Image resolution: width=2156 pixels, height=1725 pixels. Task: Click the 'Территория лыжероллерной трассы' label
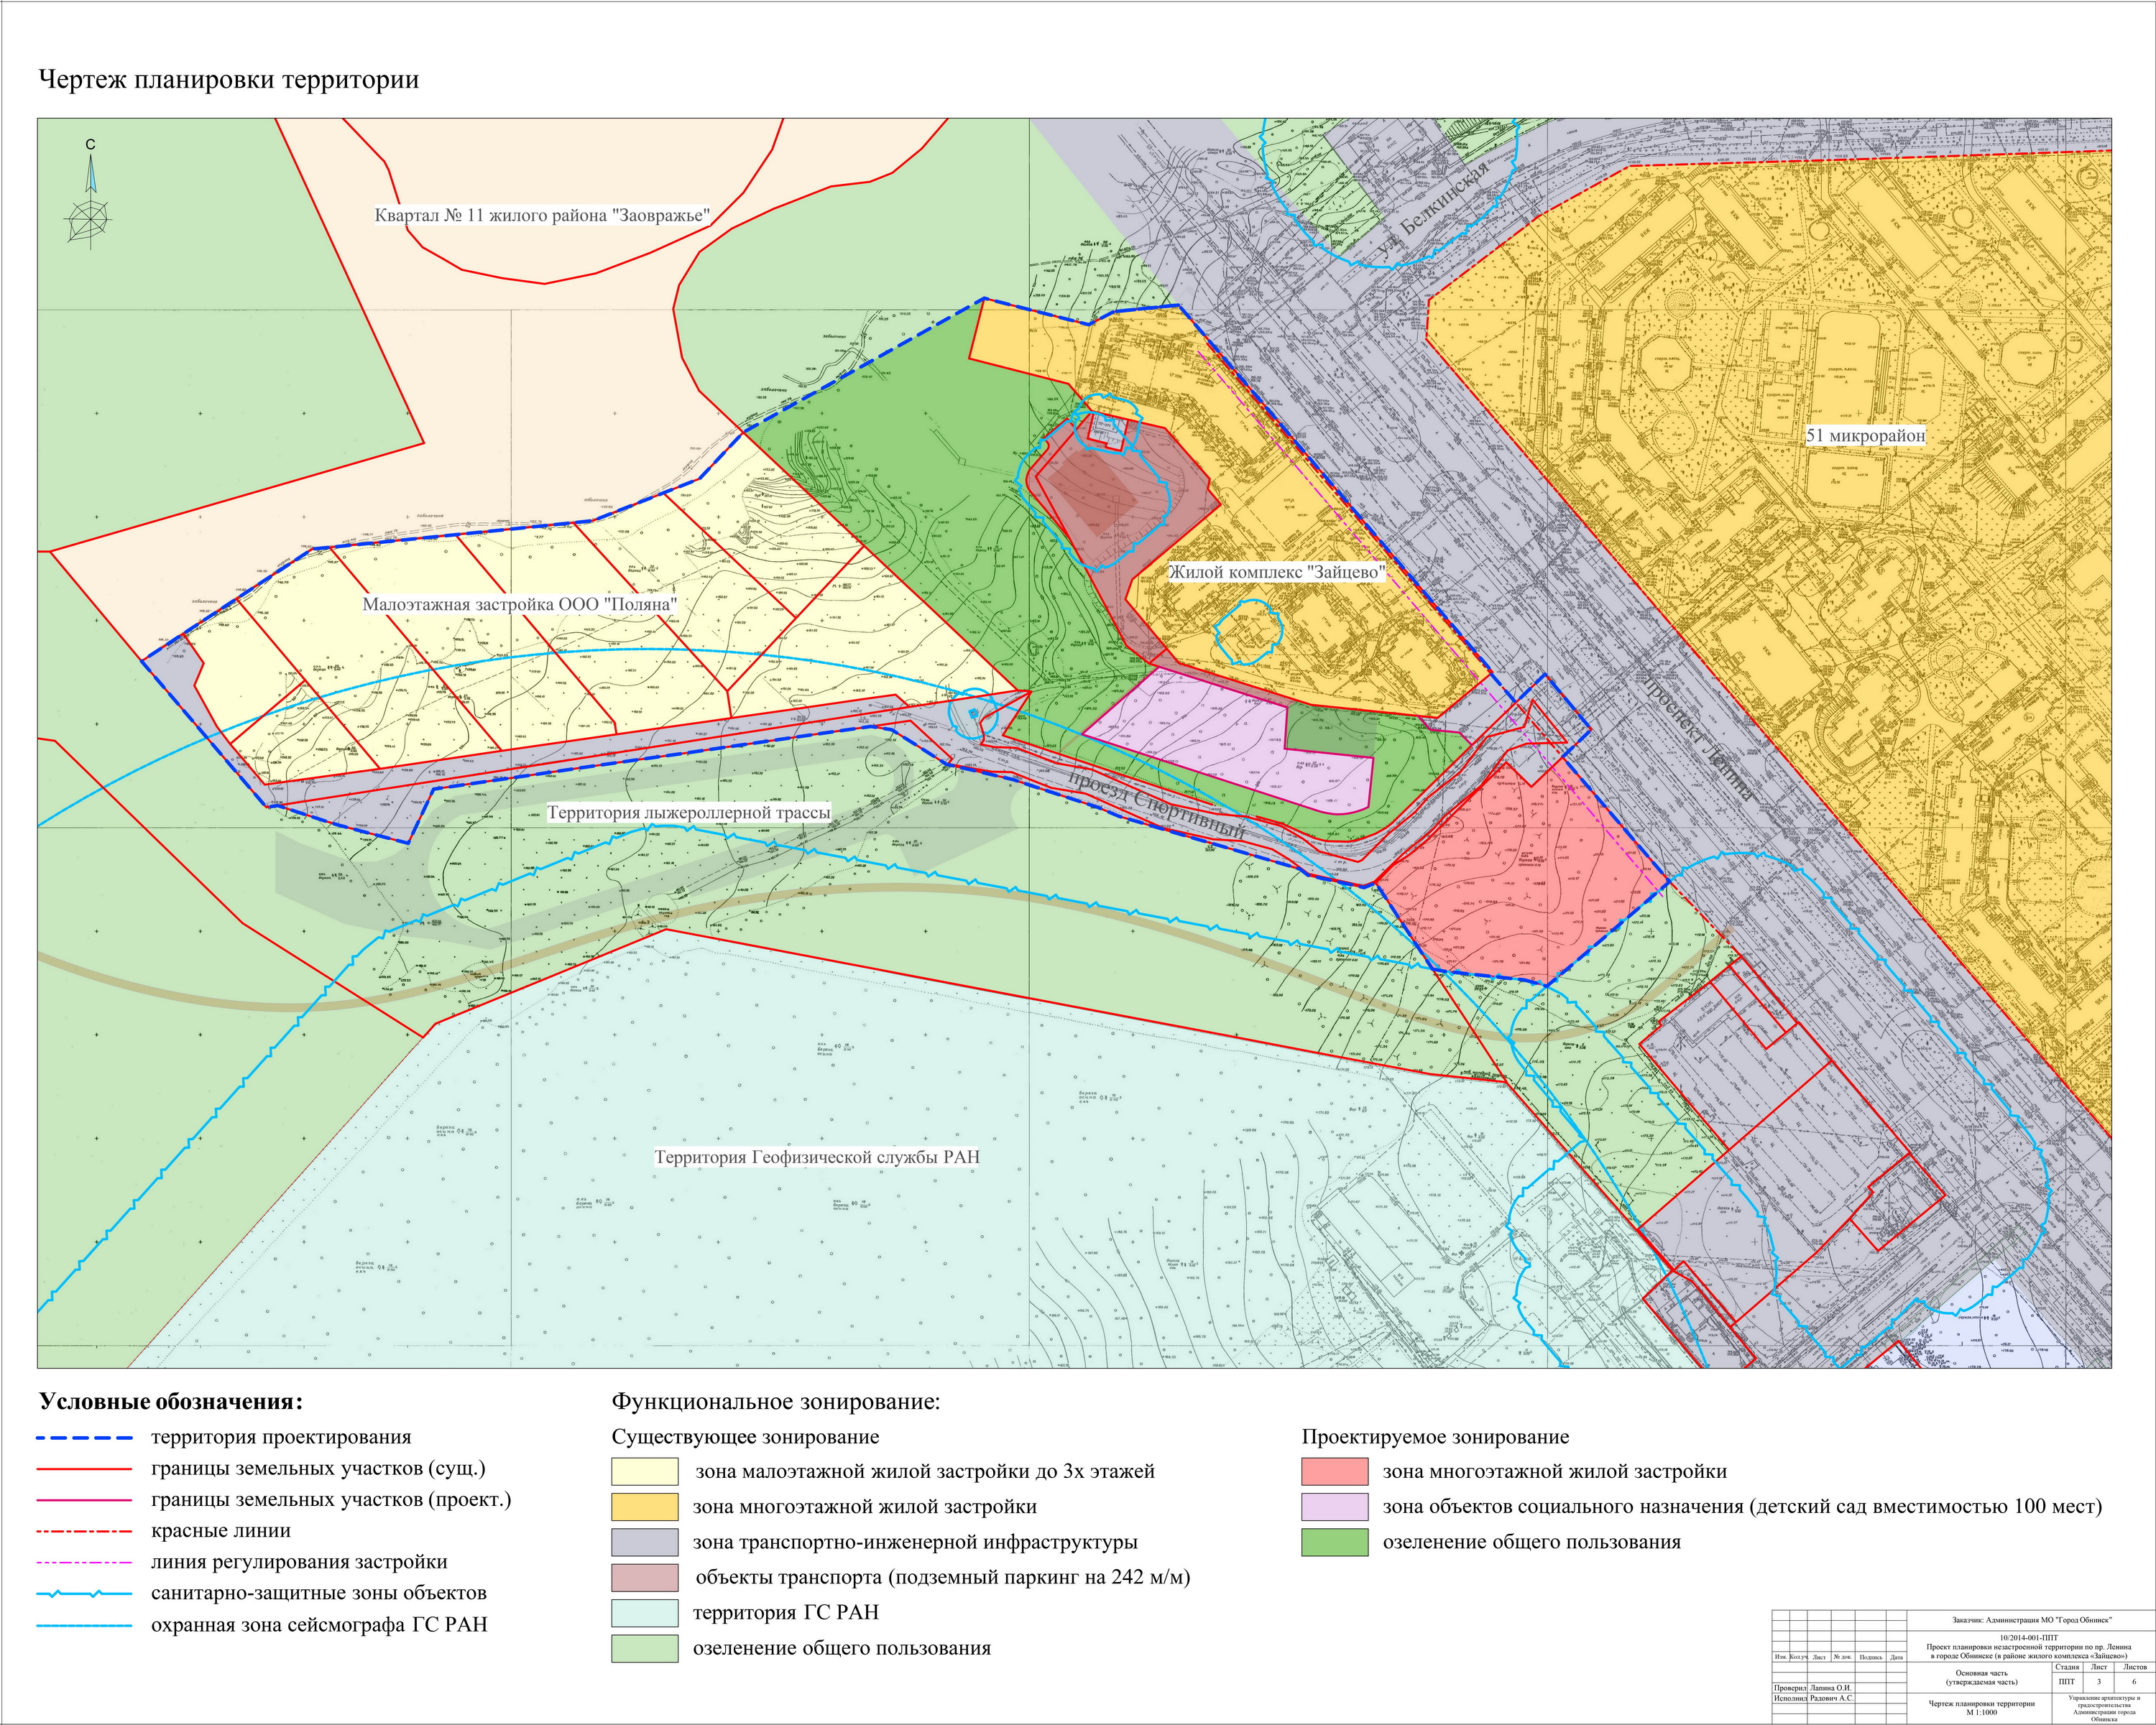tap(688, 813)
